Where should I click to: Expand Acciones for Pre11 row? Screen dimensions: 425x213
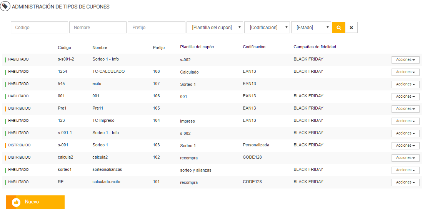click(405, 109)
